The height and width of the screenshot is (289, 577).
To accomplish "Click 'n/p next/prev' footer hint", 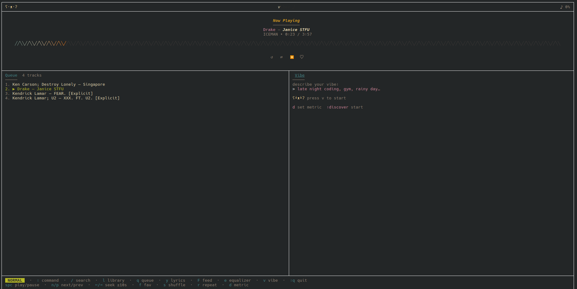I will (67, 285).
